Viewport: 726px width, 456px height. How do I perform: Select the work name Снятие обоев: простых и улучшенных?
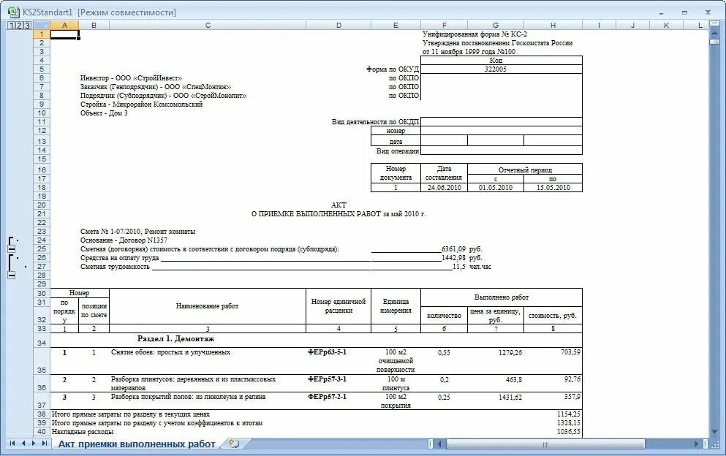coord(170,352)
